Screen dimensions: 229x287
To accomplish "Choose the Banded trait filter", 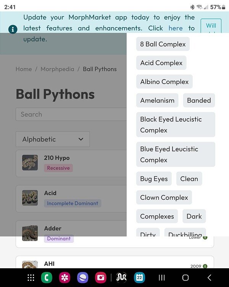I will pos(199,100).
